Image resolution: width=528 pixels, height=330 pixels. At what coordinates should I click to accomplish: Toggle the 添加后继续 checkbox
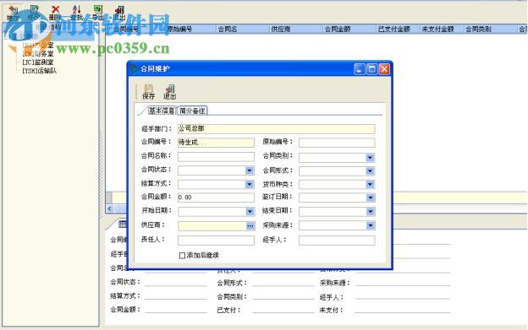coord(182,256)
